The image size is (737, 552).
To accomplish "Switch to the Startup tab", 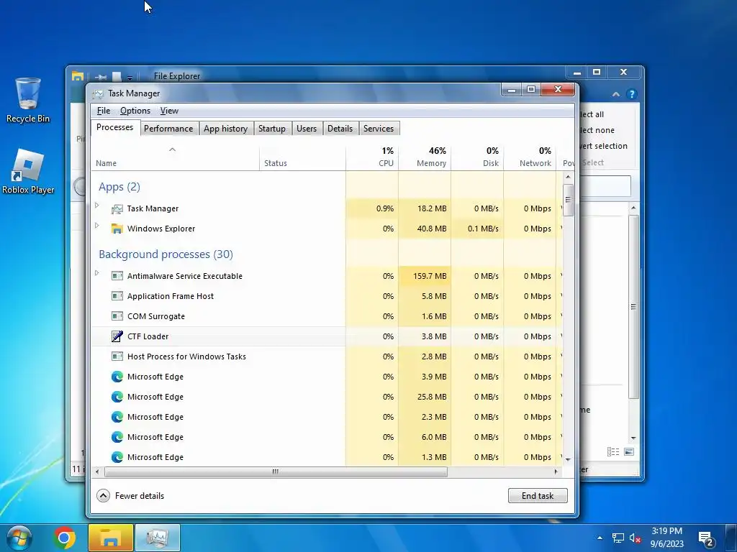I will (271, 129).
